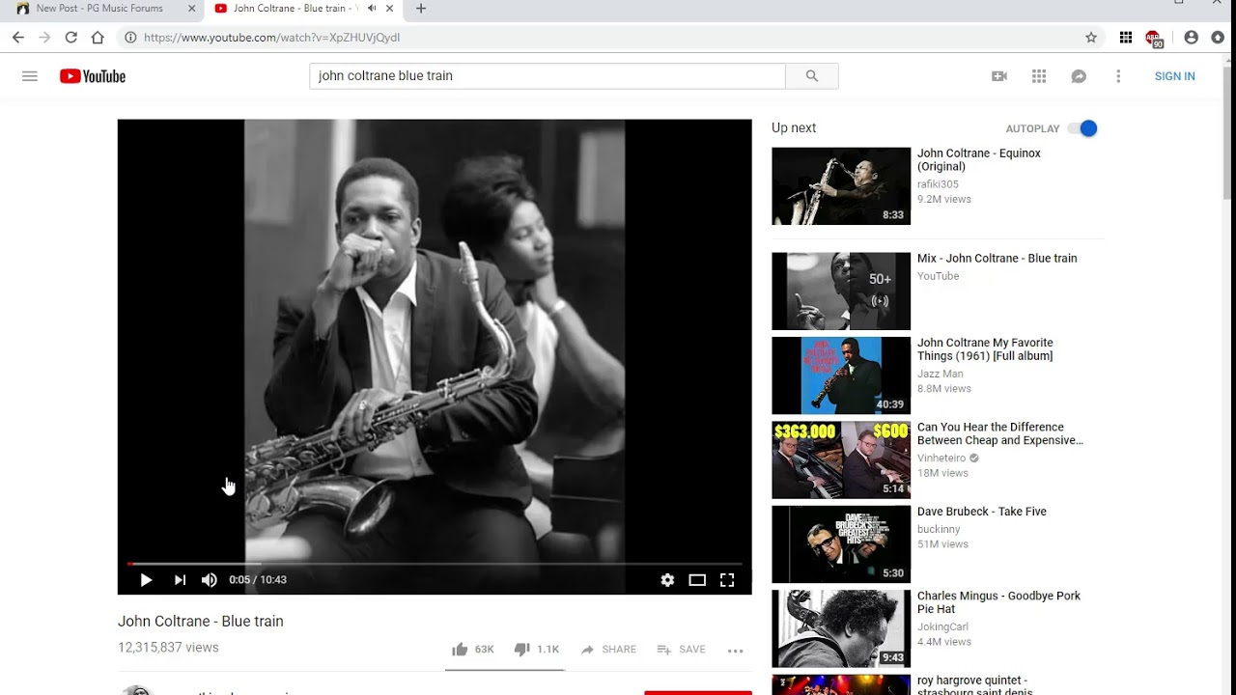Image resolution: width=1236 pixels, height=695 pixels.
Task: Click the SHARE button
Action: point(608,650)
